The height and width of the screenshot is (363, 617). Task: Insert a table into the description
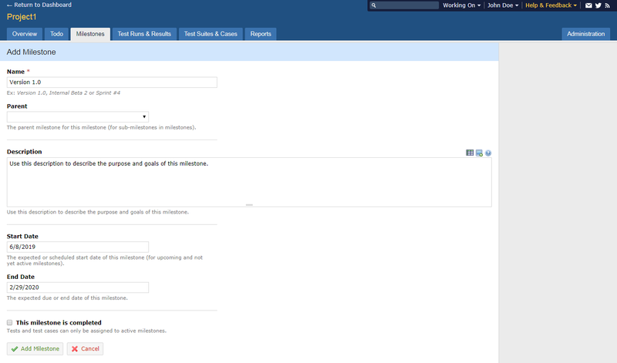[x=470, y=153]
